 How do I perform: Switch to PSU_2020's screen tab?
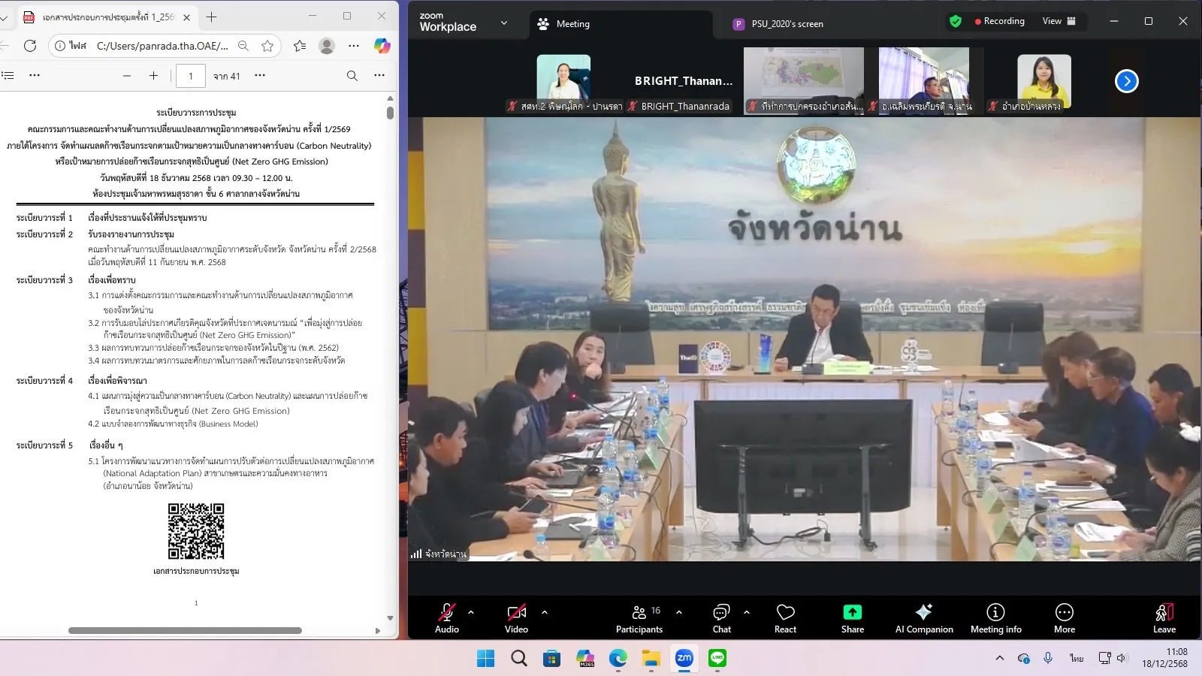[x=787, y=24]
